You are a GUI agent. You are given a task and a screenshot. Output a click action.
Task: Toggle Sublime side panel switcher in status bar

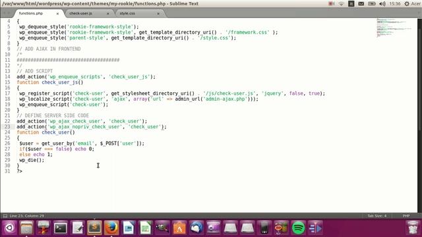5,216
